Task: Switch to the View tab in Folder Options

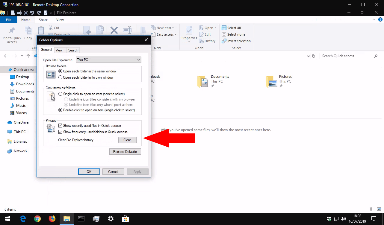Action: click(59, 50)
